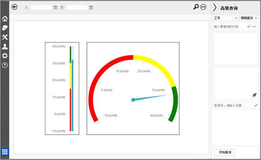Open the Home icon in sidebar
The width and height of the screenshot is (261, 160).
point(5,19)
